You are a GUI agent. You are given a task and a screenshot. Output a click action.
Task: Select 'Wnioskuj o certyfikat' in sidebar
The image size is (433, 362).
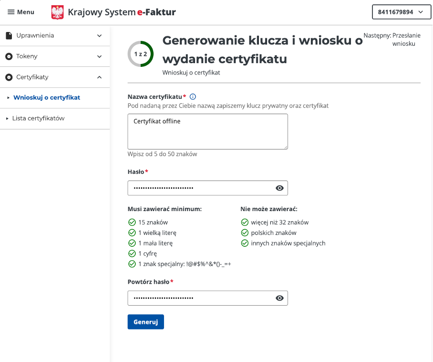(47, 97)
